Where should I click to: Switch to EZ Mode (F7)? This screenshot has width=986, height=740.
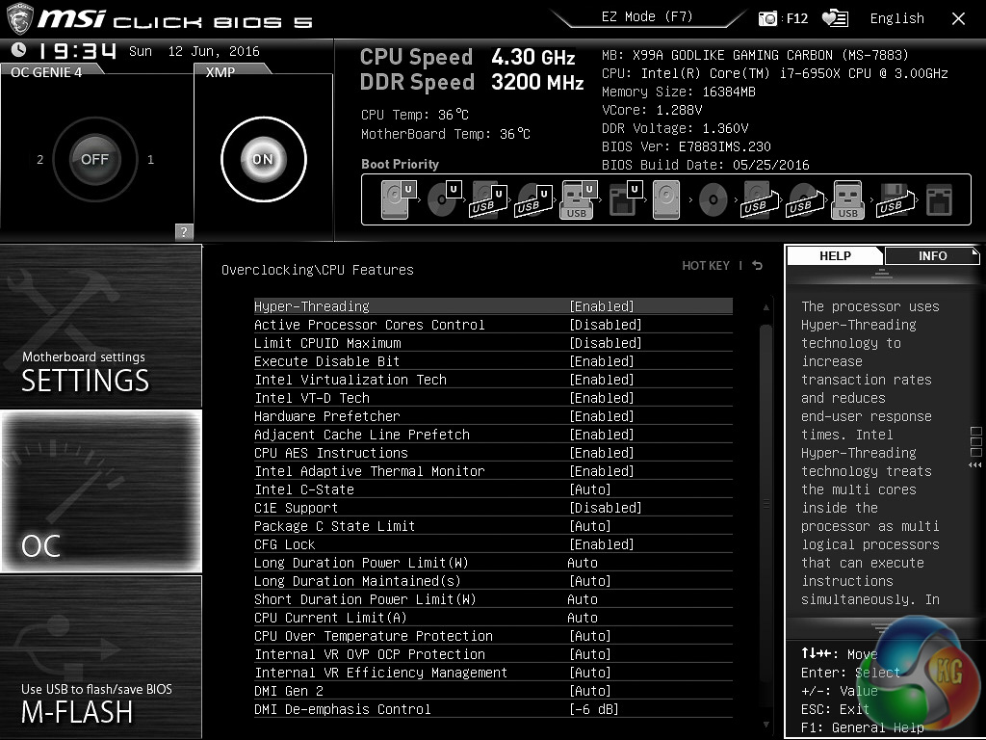(645, 16)
